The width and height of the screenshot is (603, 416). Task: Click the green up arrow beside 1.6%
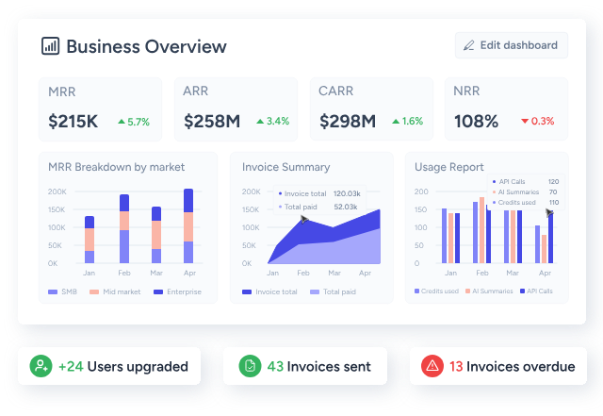click(396, 122)
